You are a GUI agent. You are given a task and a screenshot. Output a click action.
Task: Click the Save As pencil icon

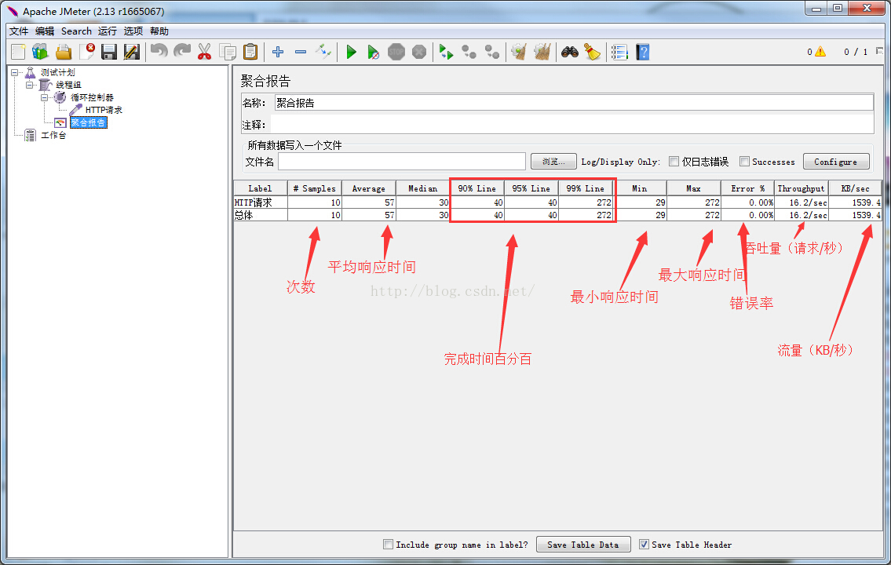132,53
